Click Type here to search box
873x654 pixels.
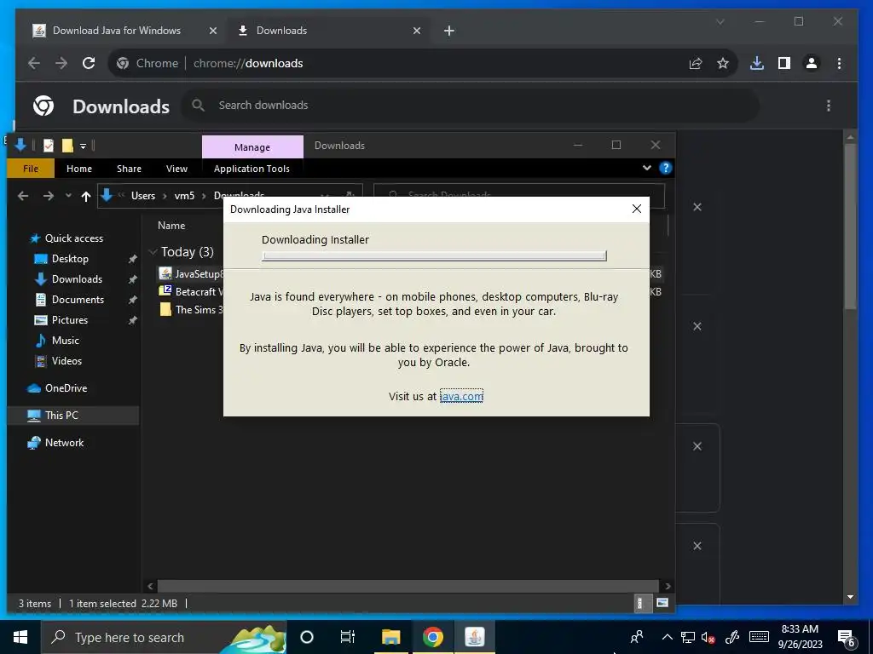[164, 637]
